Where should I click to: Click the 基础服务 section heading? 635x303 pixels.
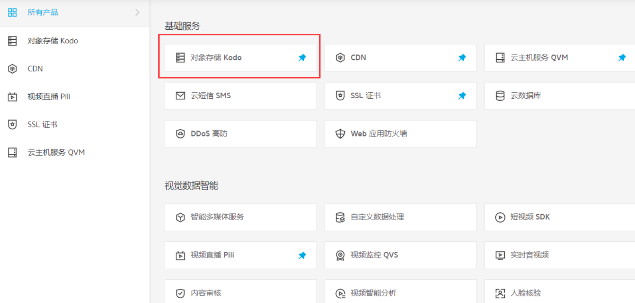(x=182, y=26)
